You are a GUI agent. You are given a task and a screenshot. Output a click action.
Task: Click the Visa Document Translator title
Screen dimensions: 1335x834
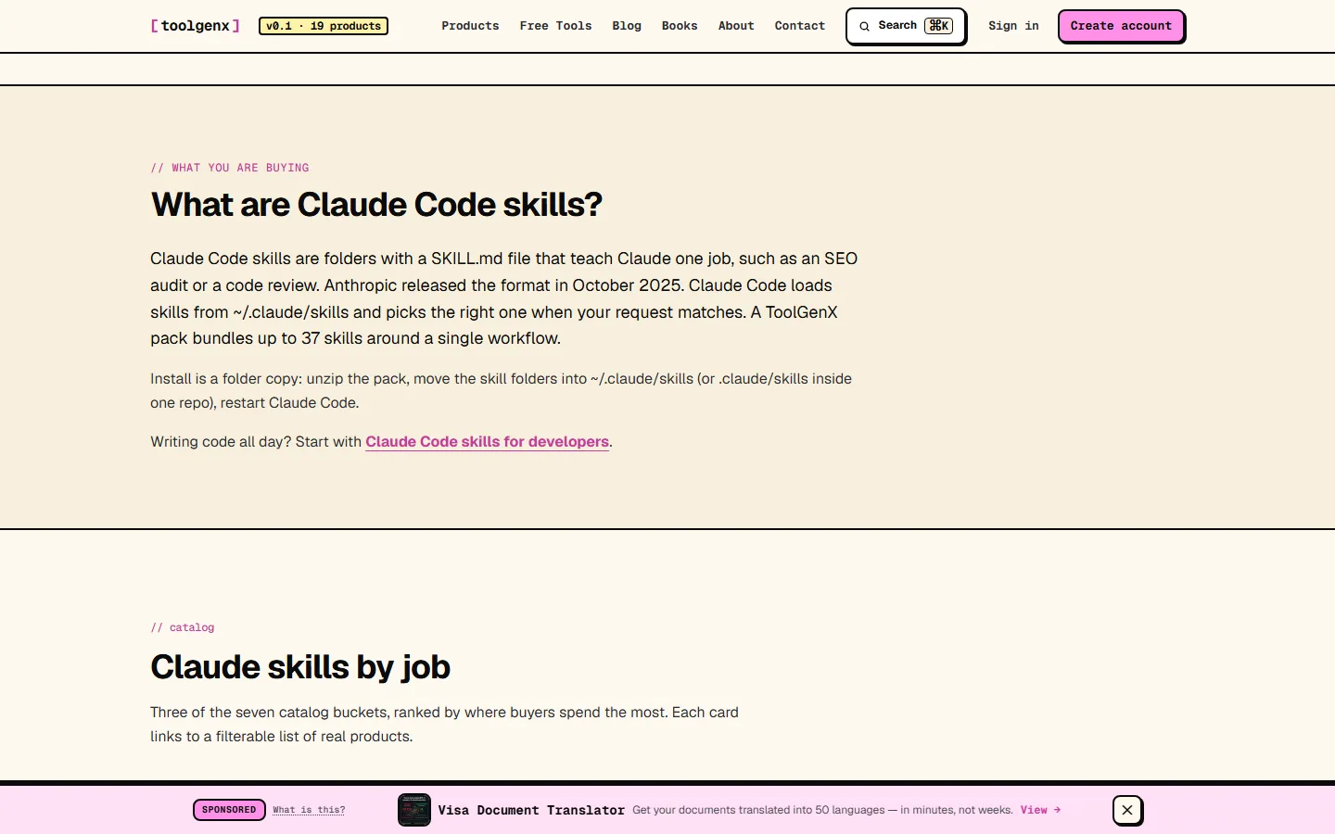531,810
